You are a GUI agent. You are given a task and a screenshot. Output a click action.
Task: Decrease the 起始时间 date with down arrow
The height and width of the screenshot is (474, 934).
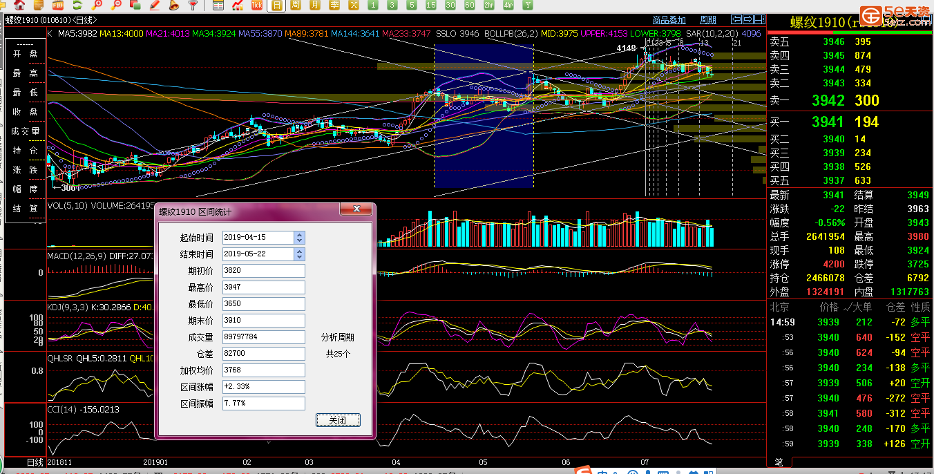click(x=299, y=240)
